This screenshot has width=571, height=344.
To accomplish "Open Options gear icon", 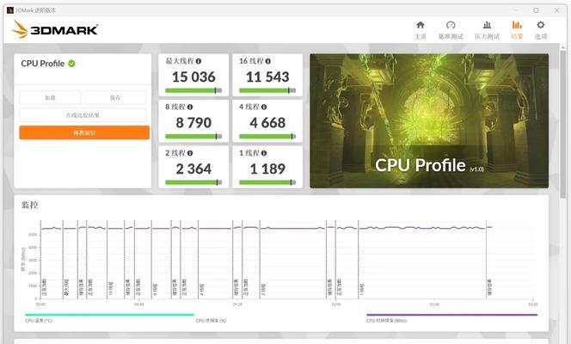I will (541, 25).
